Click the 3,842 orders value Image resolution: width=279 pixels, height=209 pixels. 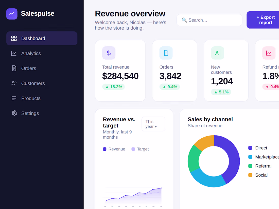(x=170, y=76)
